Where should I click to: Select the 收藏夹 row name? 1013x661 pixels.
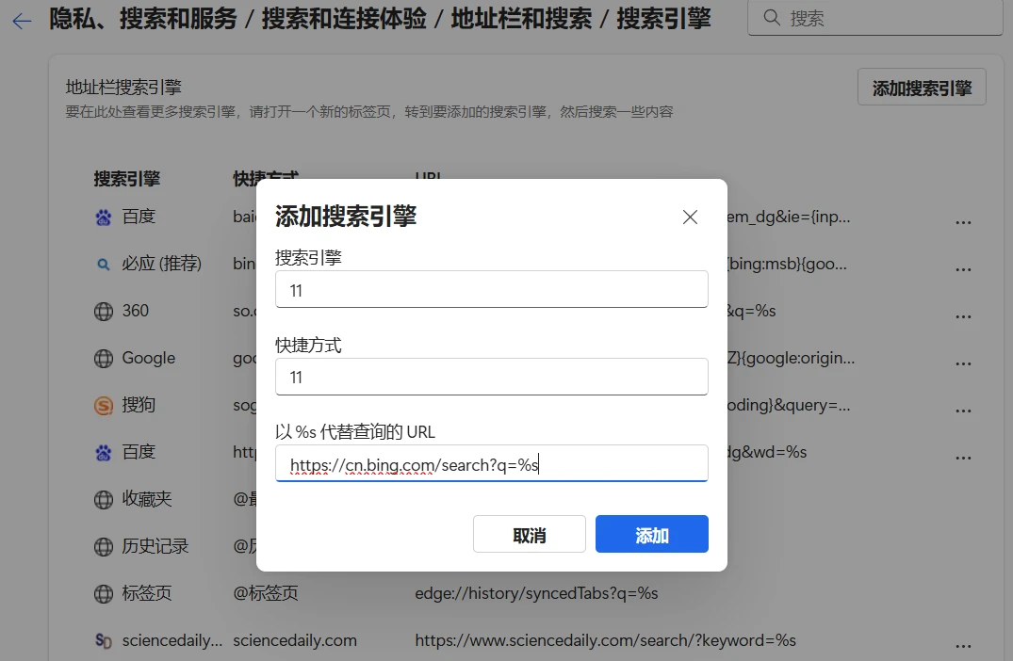[147, 499]
